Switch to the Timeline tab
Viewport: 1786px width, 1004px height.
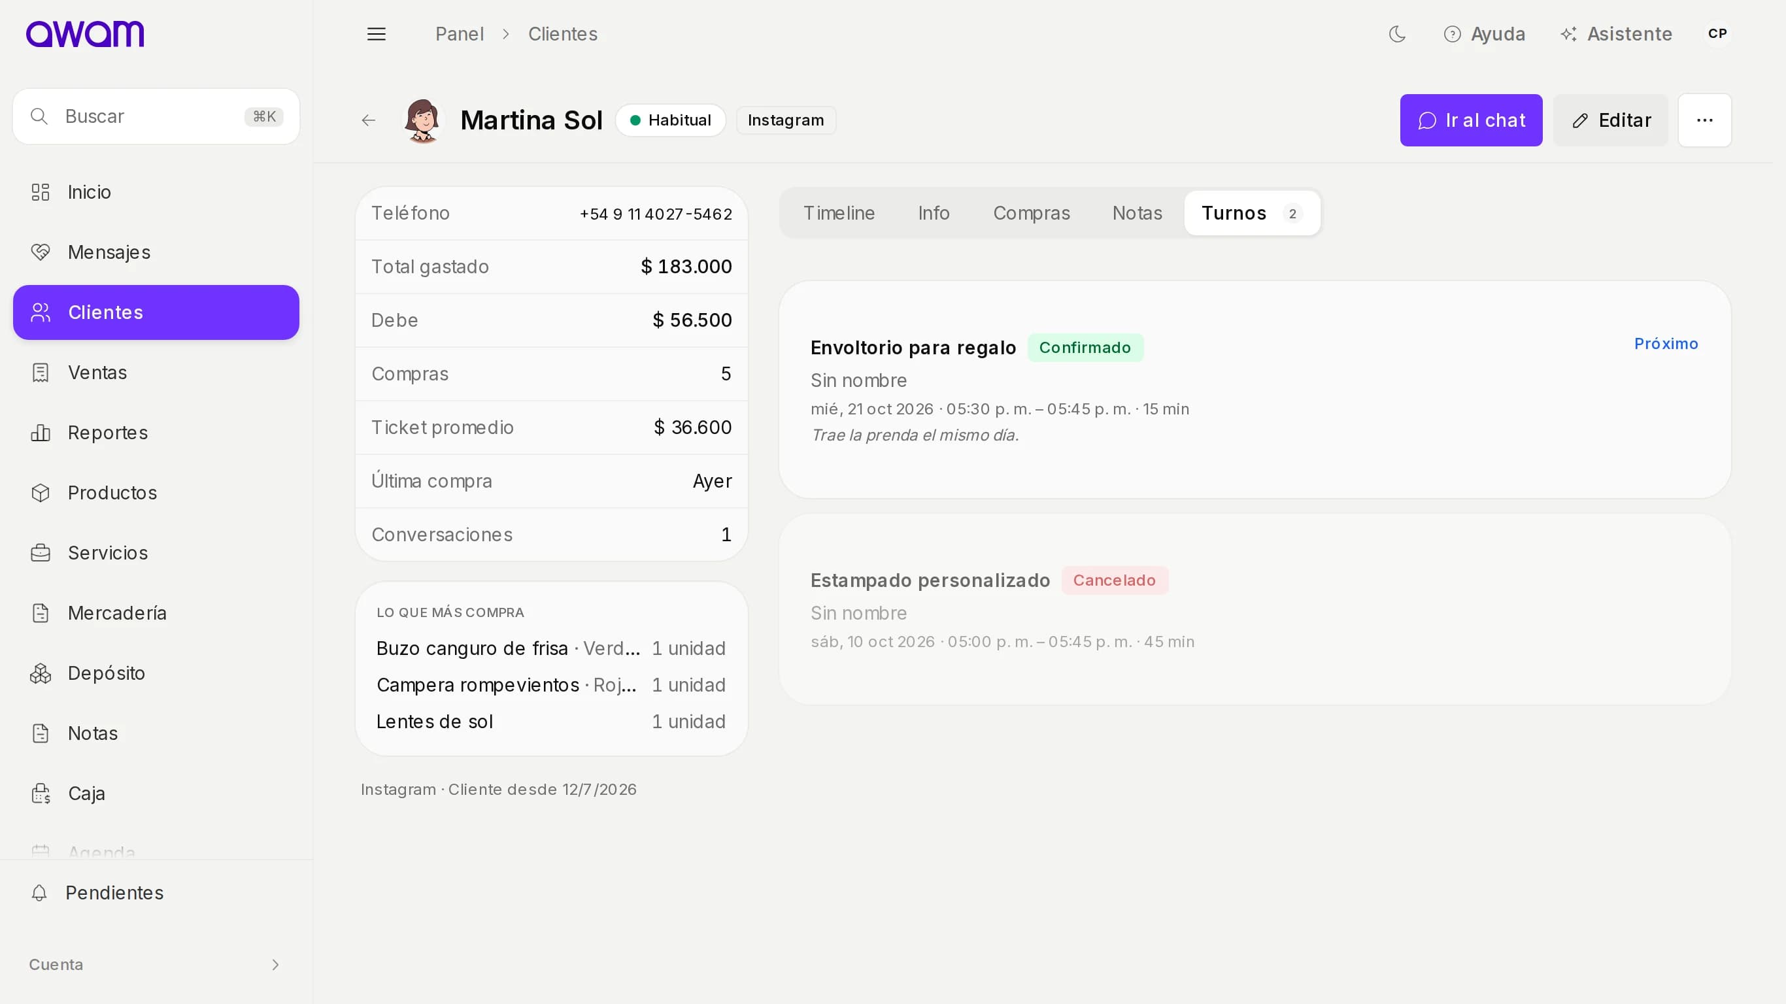839,213
